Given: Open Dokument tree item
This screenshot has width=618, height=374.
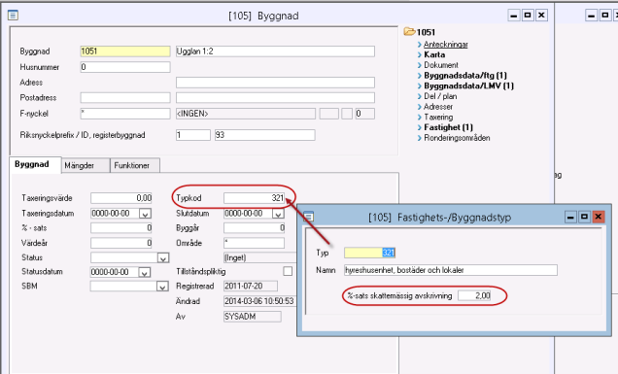Looking at the screenshot, I should tap(440, 65).
